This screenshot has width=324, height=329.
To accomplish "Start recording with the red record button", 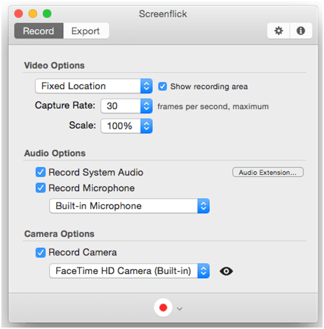I will tap(163, 308).
